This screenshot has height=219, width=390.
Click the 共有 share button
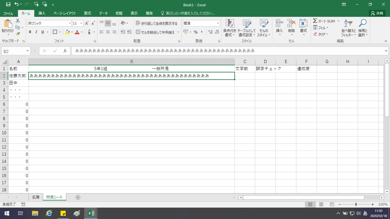pos(377,13)
